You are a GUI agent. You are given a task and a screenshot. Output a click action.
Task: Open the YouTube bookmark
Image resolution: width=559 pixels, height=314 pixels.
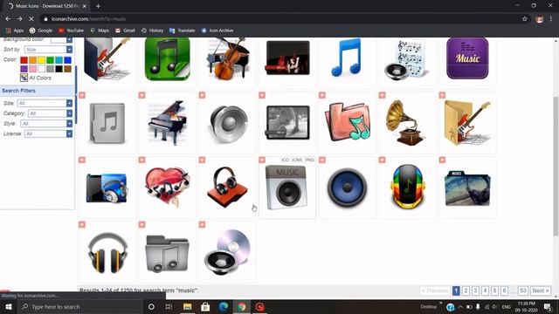pos(71,31)
